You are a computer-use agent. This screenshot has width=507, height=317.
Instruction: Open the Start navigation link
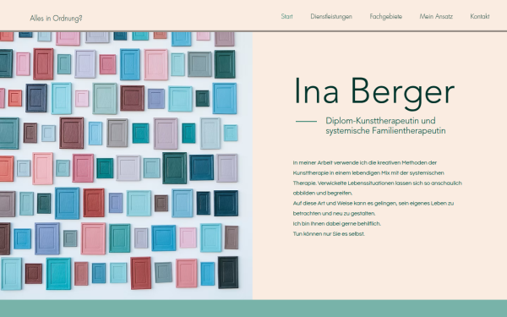tap(286, 17)
